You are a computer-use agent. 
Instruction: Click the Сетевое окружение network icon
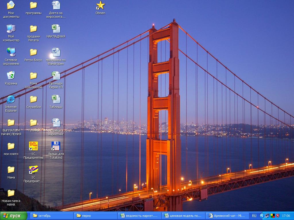11,52
